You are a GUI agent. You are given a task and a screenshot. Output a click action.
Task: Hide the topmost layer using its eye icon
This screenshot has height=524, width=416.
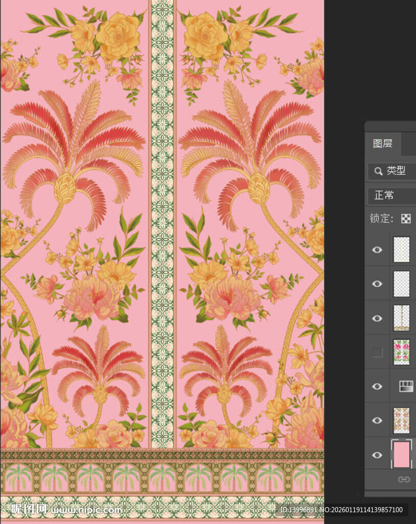tap(377, 250)
